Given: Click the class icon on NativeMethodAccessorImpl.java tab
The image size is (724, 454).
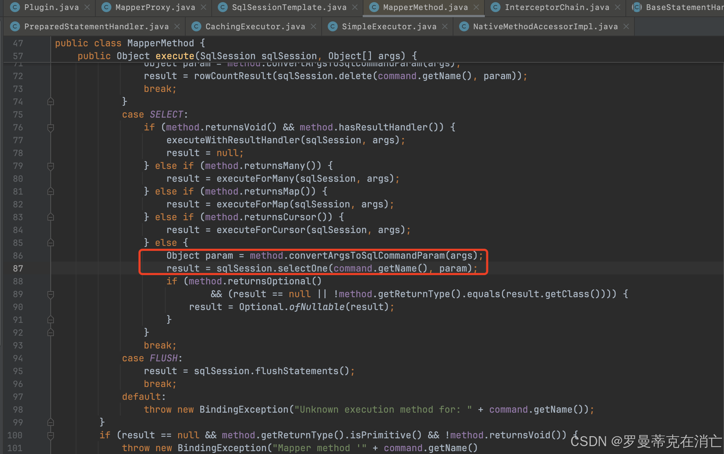Looking at the screenshot, I should pos(464,26).
